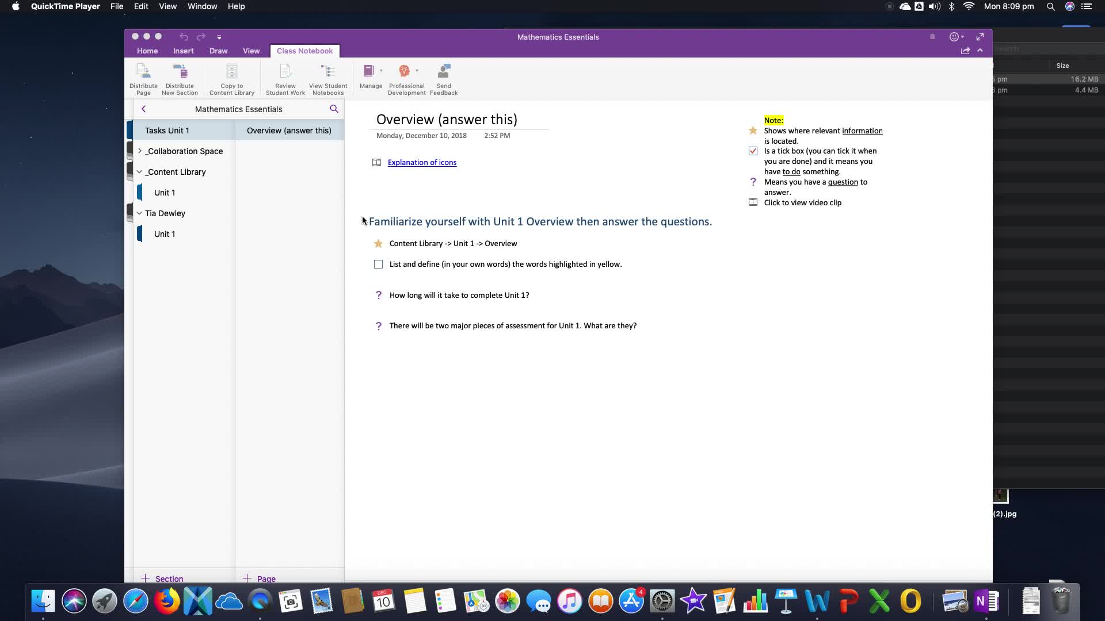Viewport: 1105px width, 621px height.
Task: Click the search icon in sidebar
Action: point(335,109)
